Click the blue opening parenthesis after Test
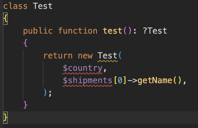The image size is (198, 128). pyautogui.click(x=120, y=55)
